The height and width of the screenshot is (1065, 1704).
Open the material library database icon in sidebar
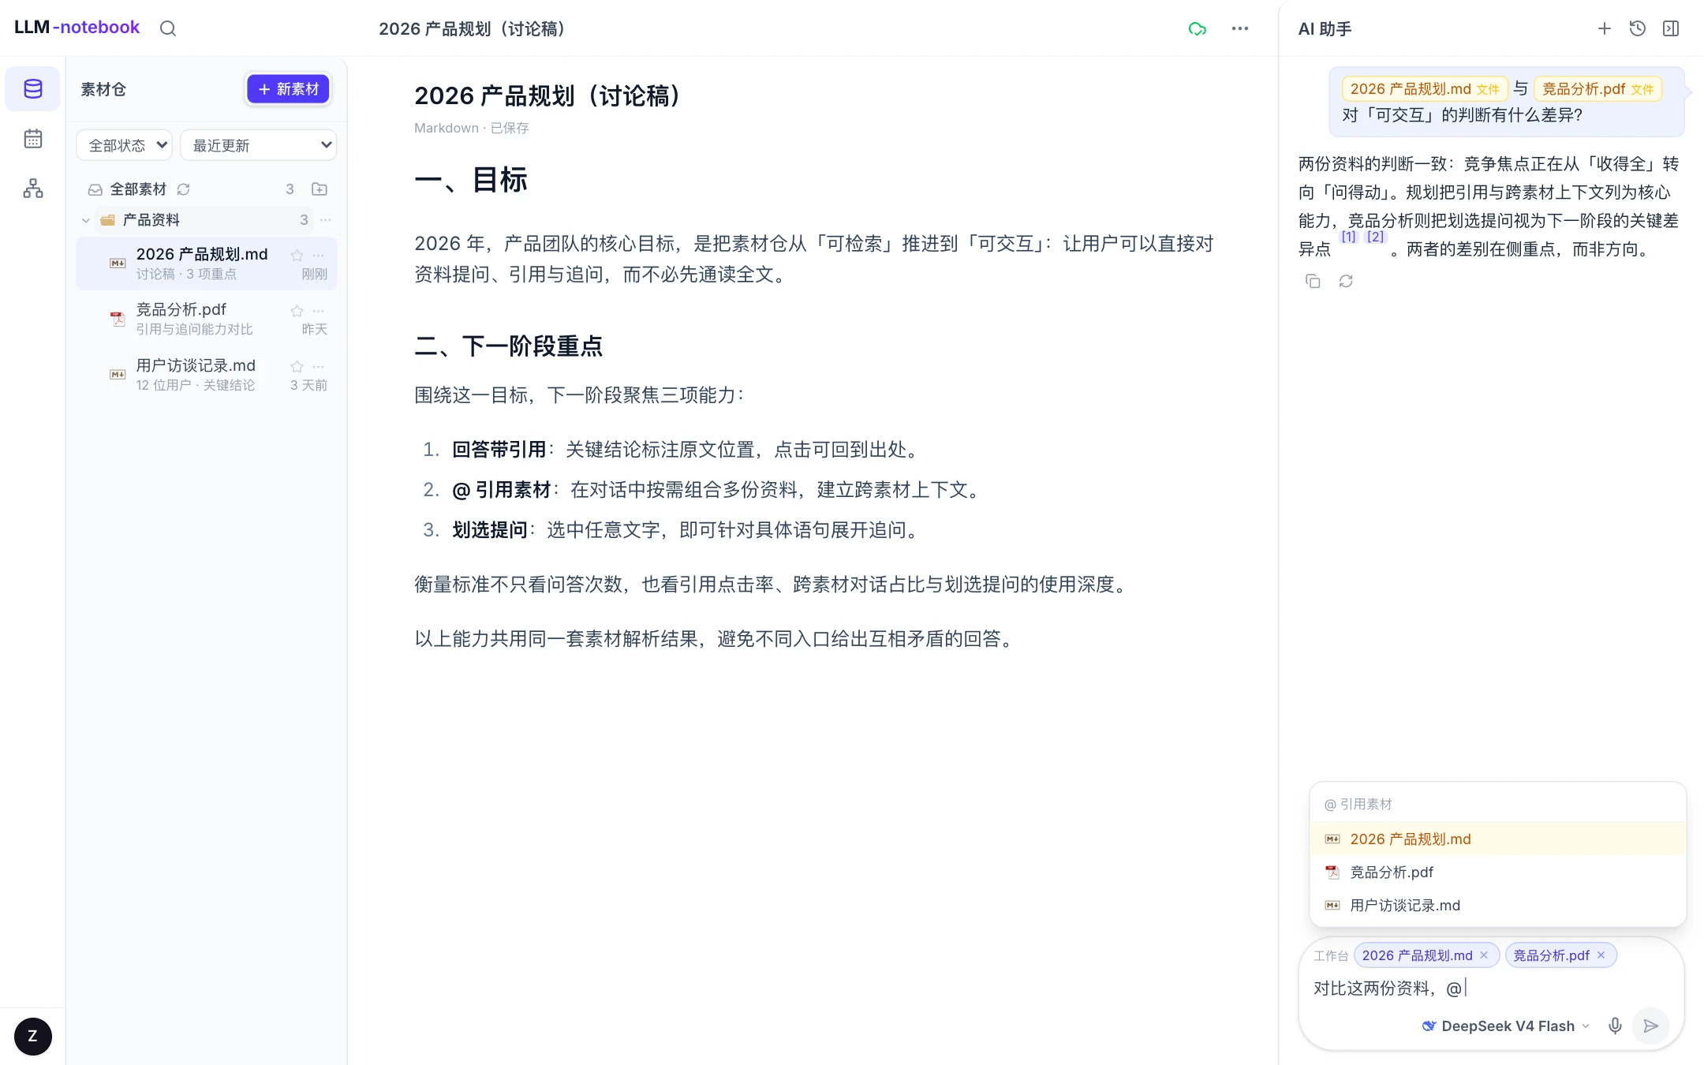coord(33,89)
